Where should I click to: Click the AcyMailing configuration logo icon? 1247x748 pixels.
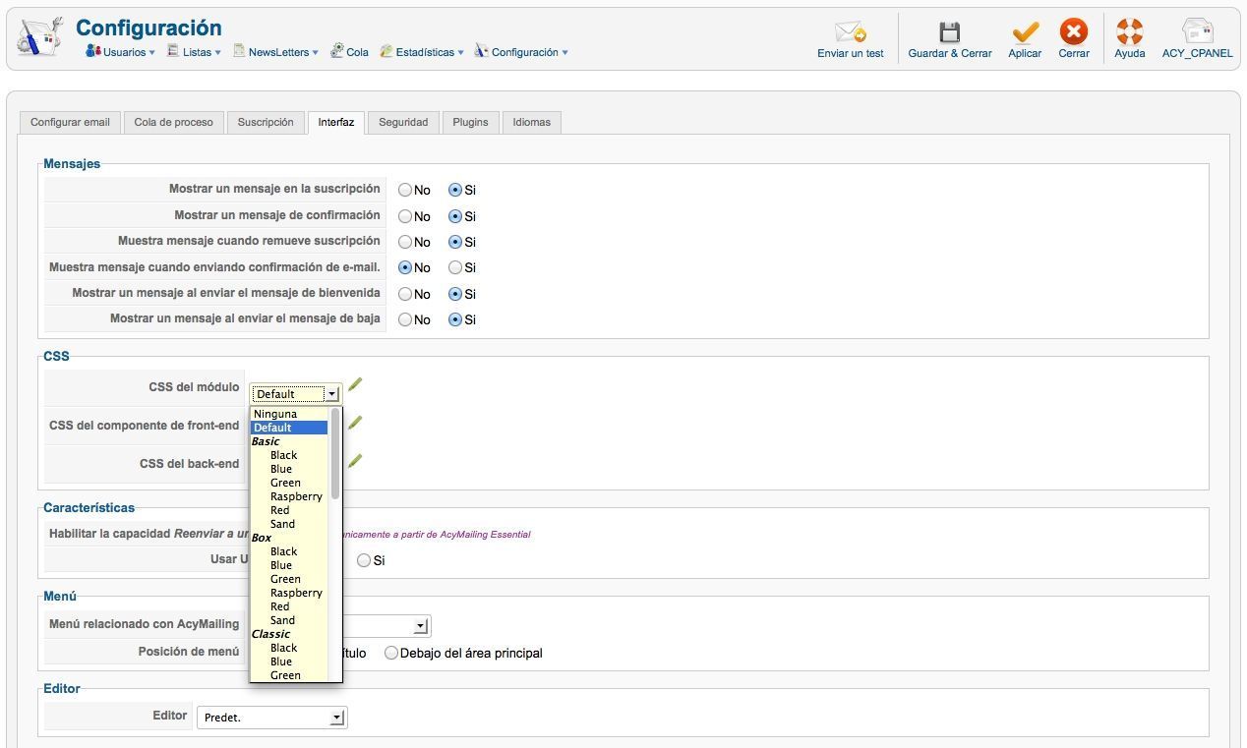tap(40, 37)
